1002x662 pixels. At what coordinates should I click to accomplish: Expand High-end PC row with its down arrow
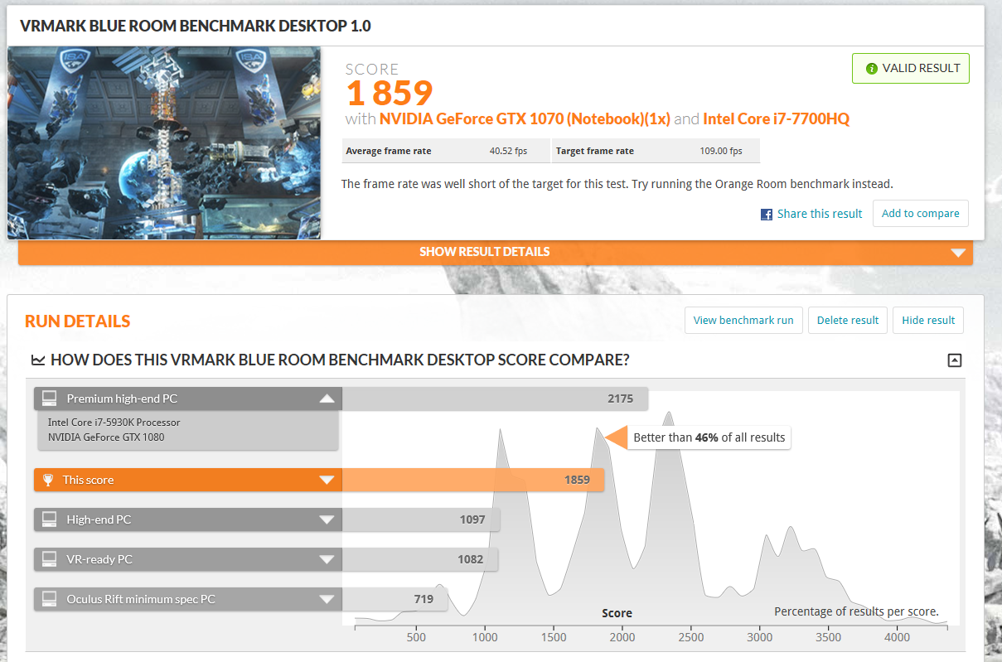pyautogui.click(x=327, y=520)
